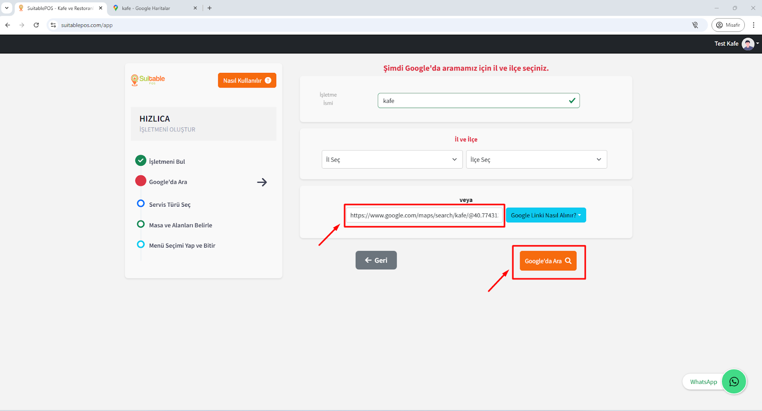Select the Servis Türü Seç step circle

[x=140, y=203]
